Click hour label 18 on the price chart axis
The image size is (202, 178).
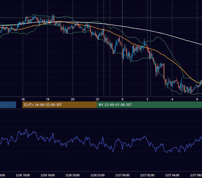(48, 99)
